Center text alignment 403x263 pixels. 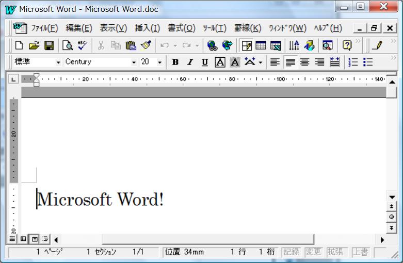click(x=305, y=62)
